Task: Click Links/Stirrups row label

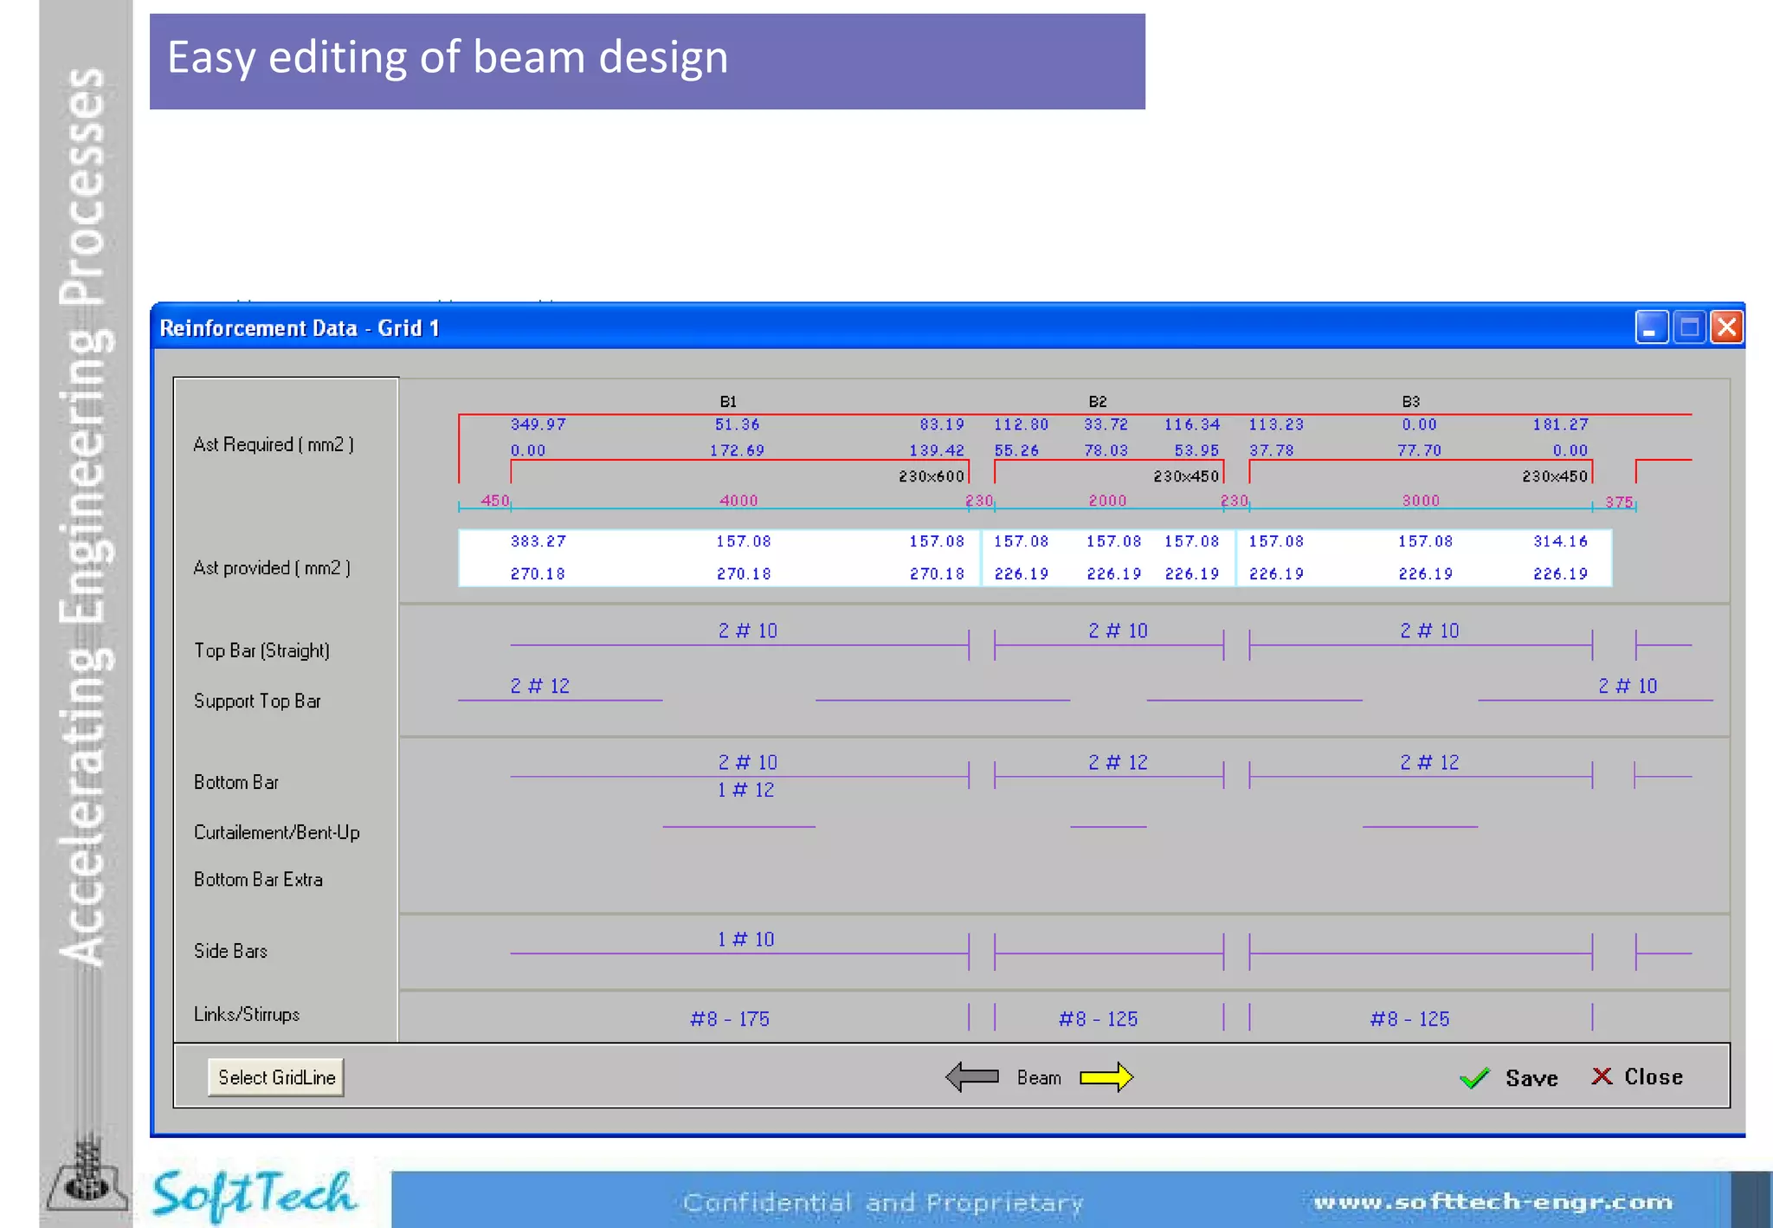Action: [247, 1014]
